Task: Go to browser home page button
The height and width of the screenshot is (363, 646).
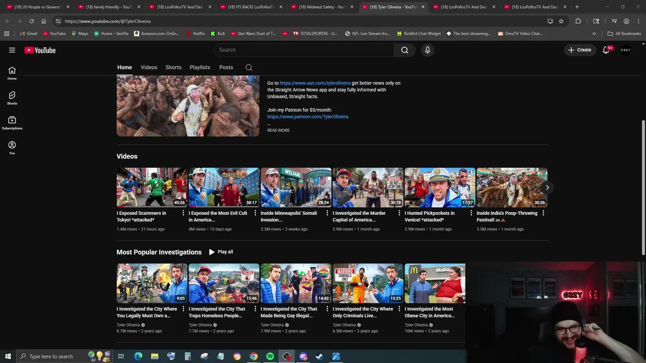Action: click(x=43, y=21)
